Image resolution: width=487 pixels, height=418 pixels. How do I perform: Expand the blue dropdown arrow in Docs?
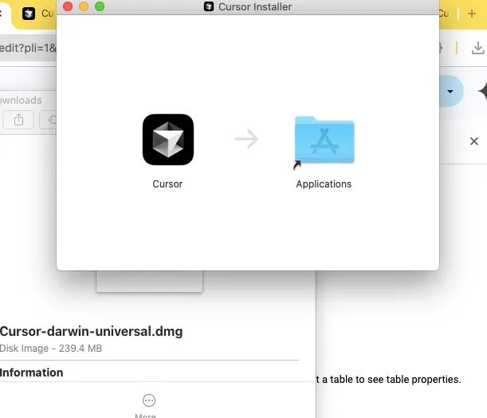click(450, 92)
